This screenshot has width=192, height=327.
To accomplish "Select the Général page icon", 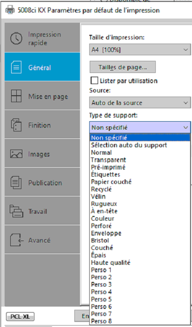I will (16, 67).
